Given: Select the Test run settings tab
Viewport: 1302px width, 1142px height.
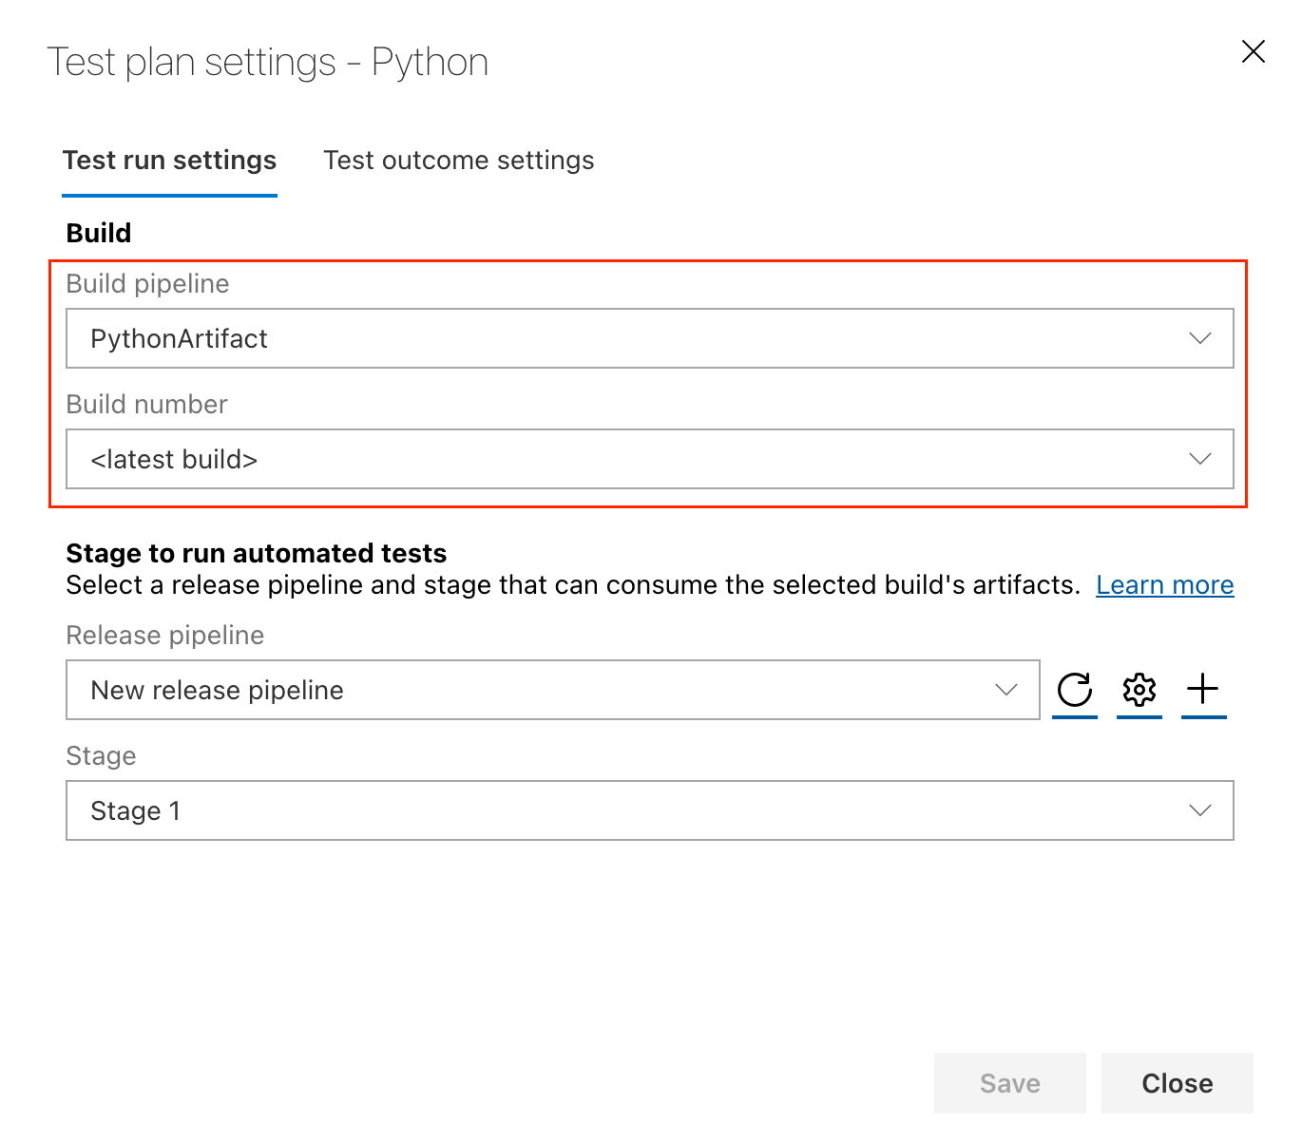Looking at the screenshot, I should tap(169, 161).
